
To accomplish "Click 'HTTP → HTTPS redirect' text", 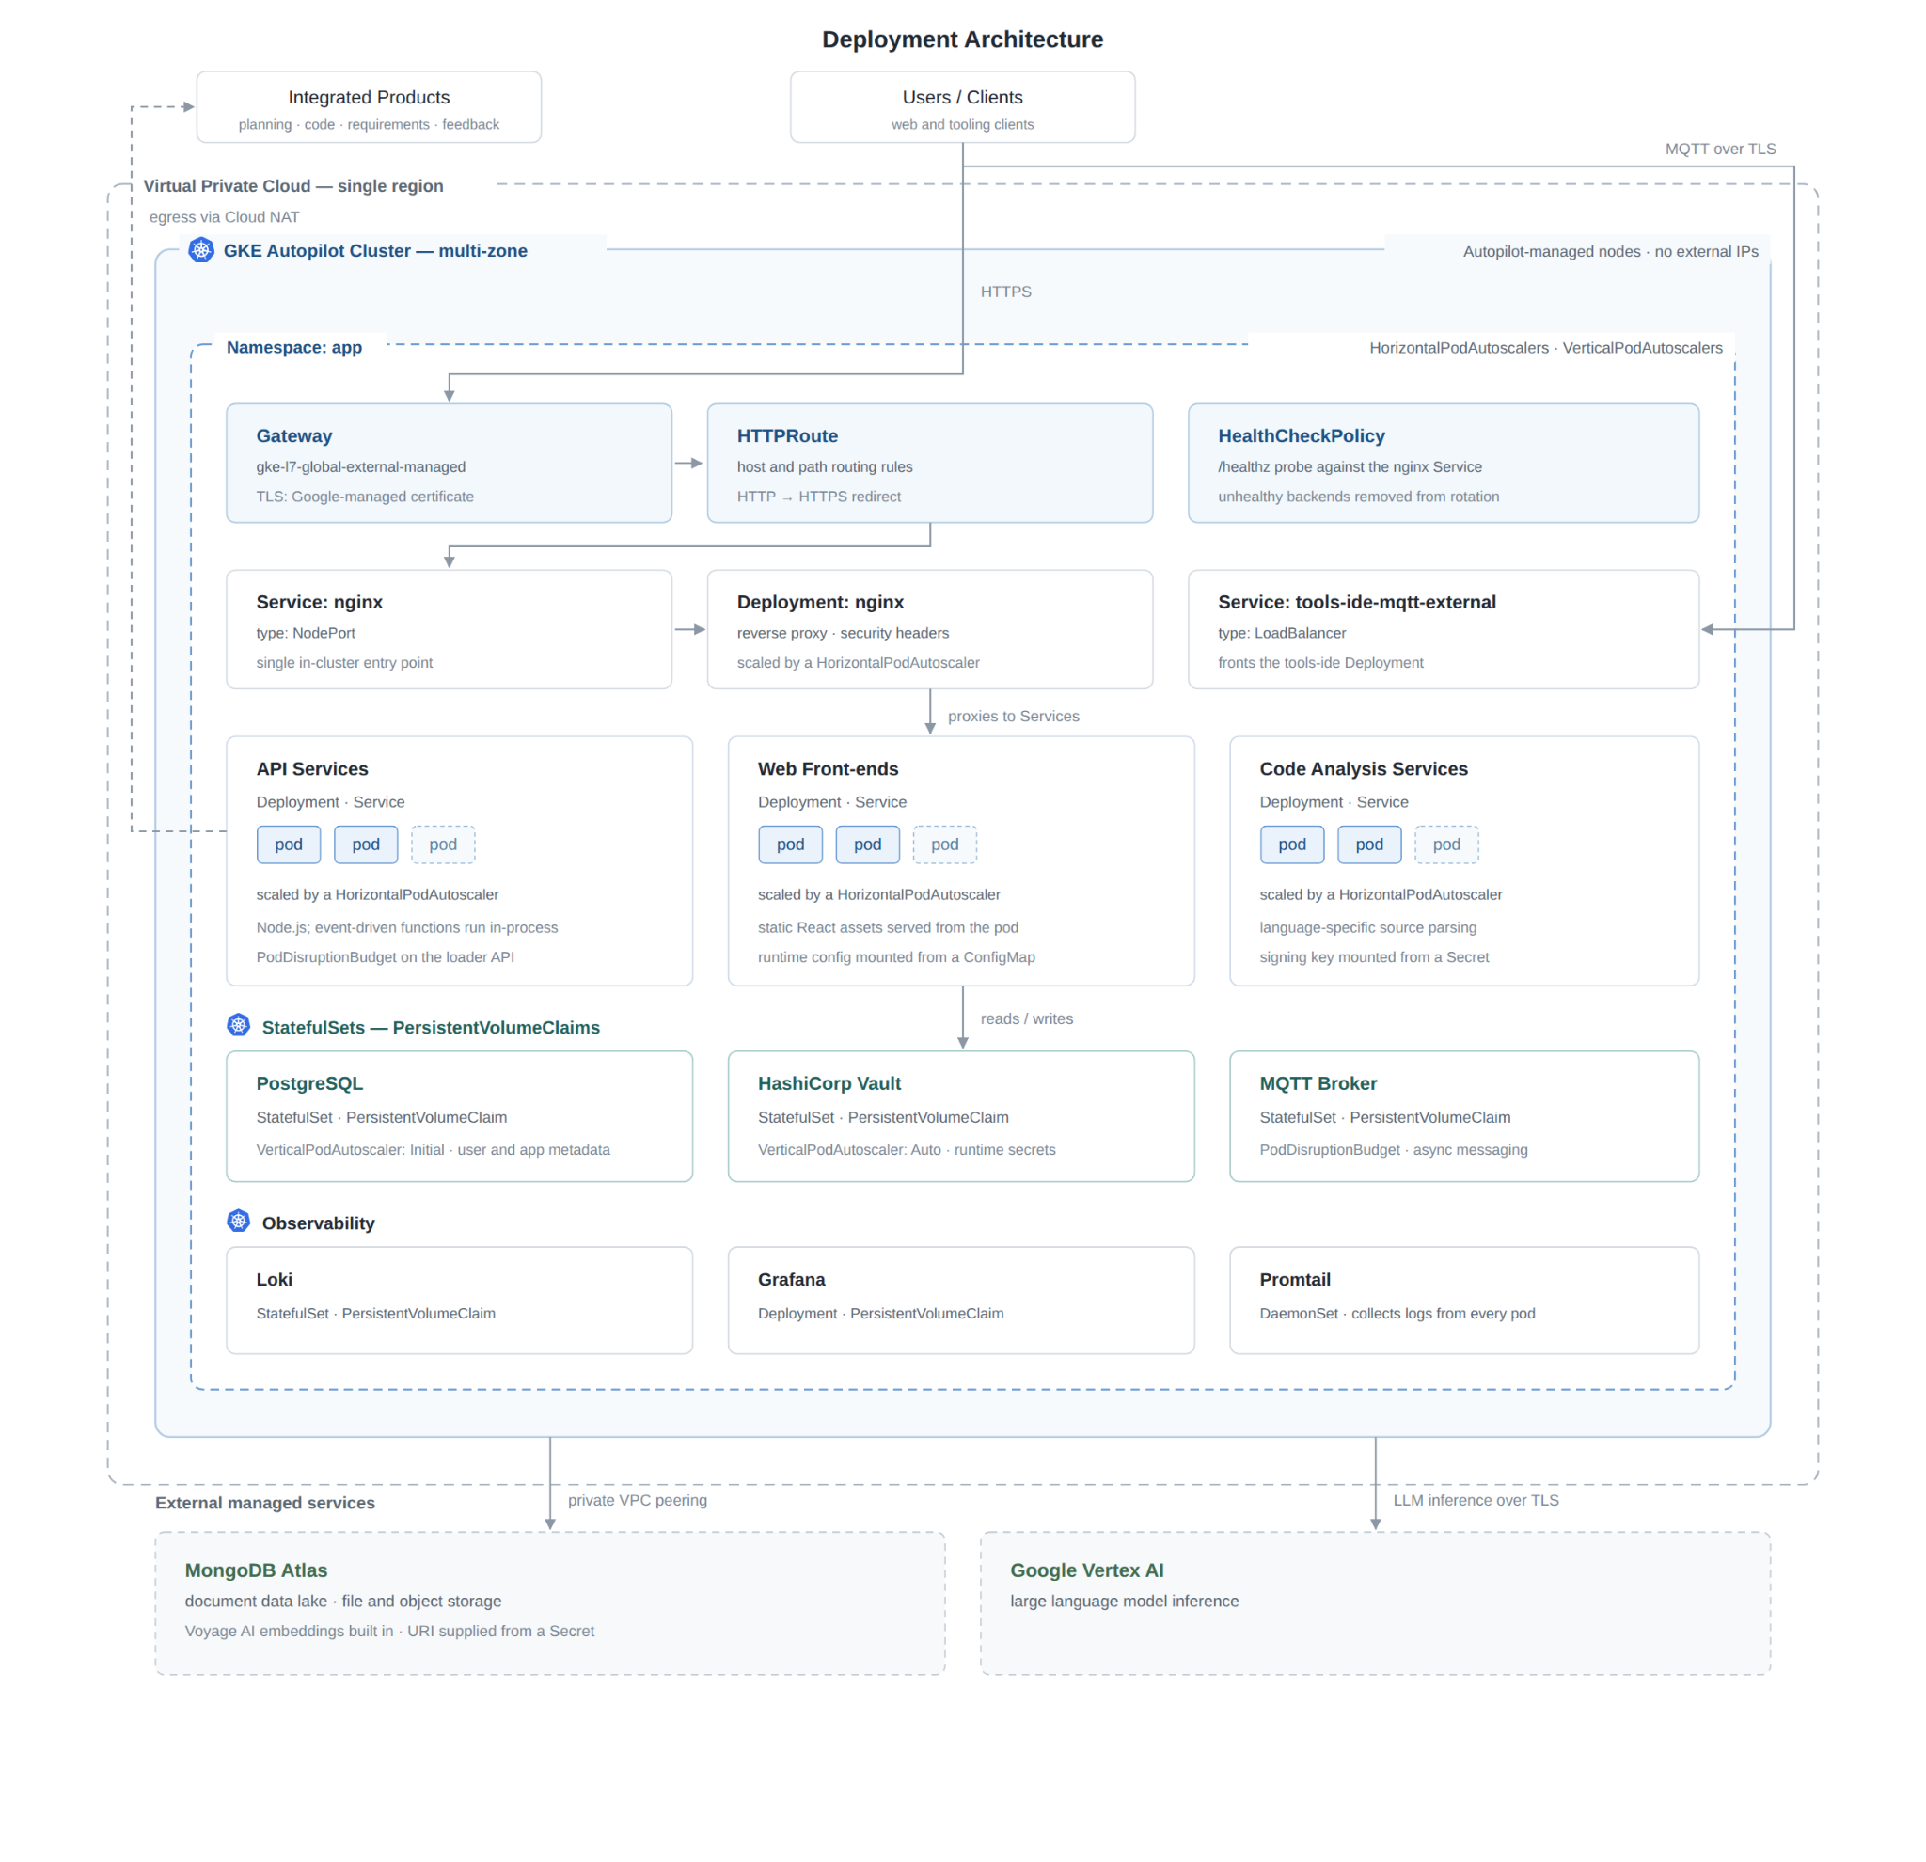I will 818,497.
